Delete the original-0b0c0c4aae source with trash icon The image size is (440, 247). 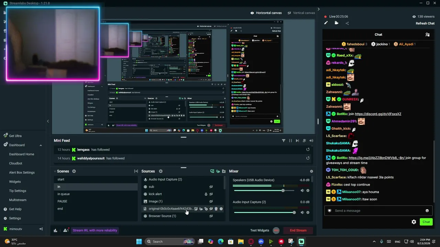pyautogui.click(x=216, y=209)
